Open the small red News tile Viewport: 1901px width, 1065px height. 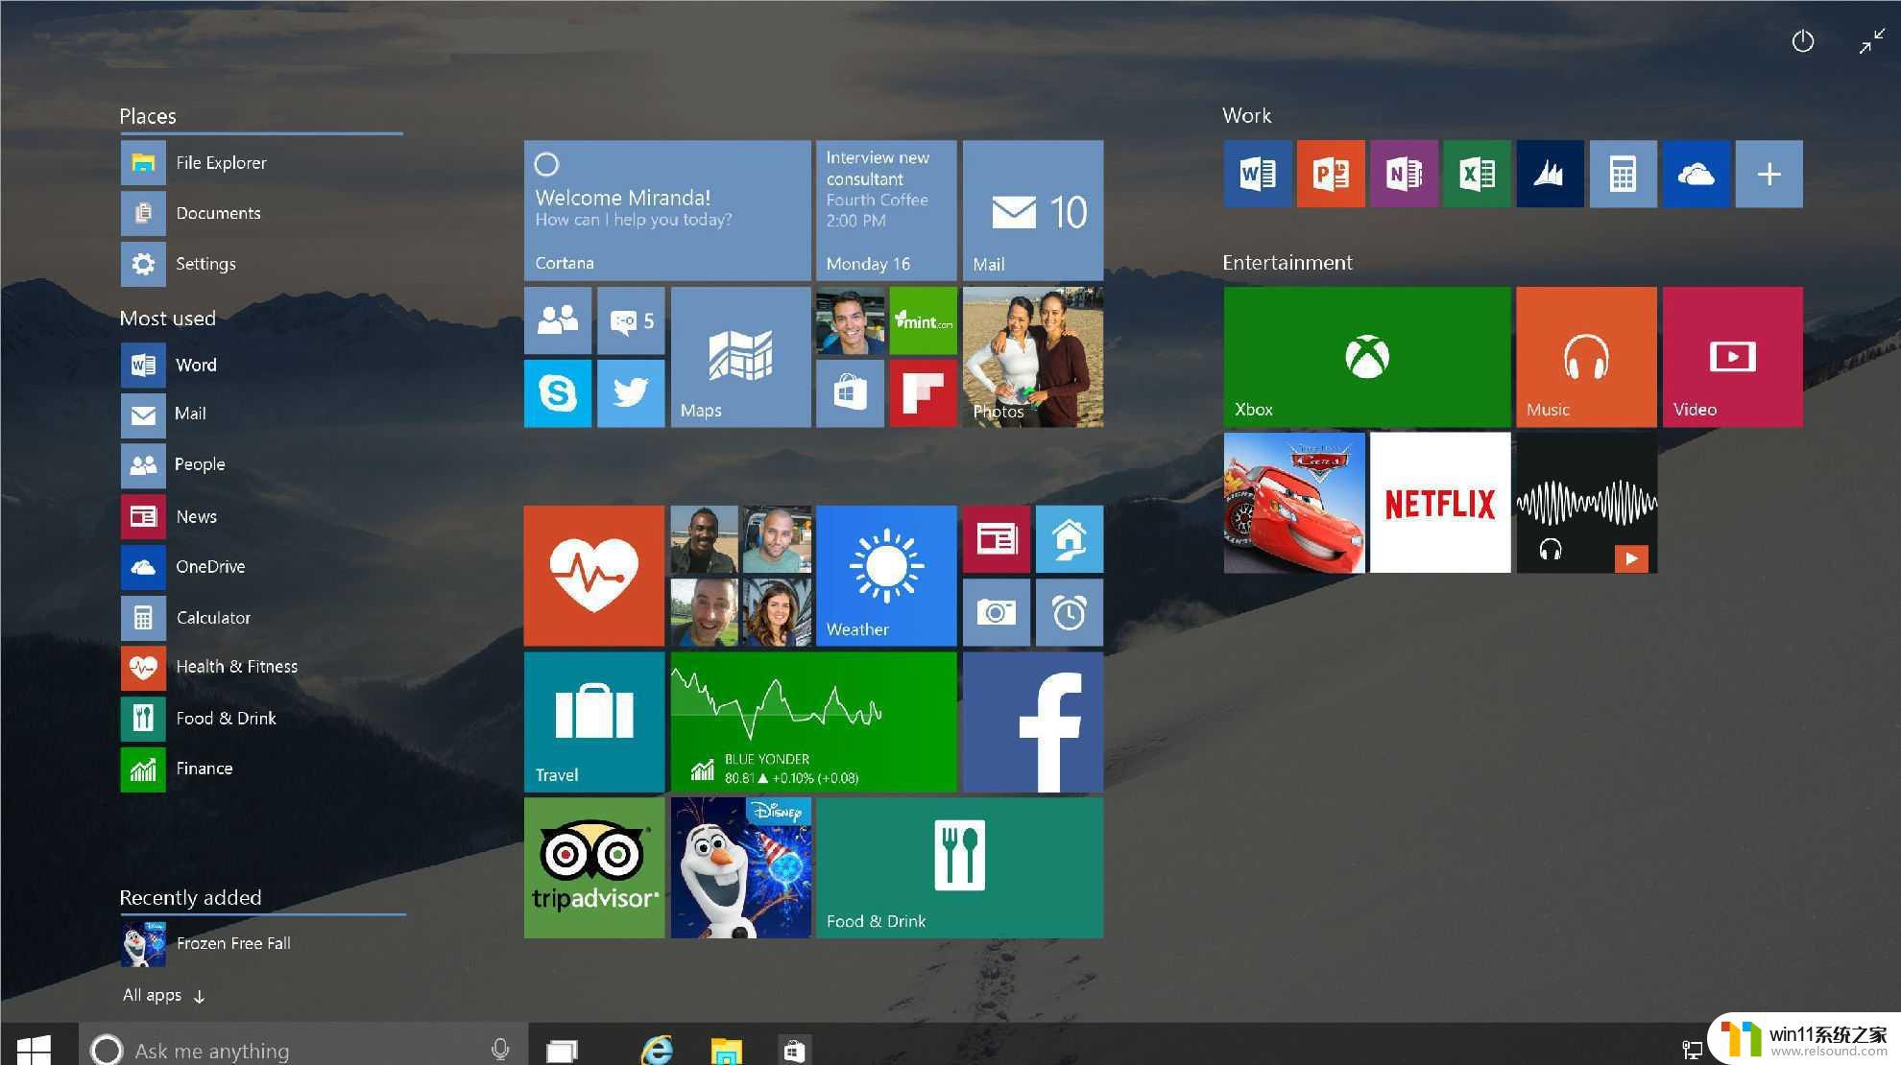pyautogui.click(x=997, y=539)
